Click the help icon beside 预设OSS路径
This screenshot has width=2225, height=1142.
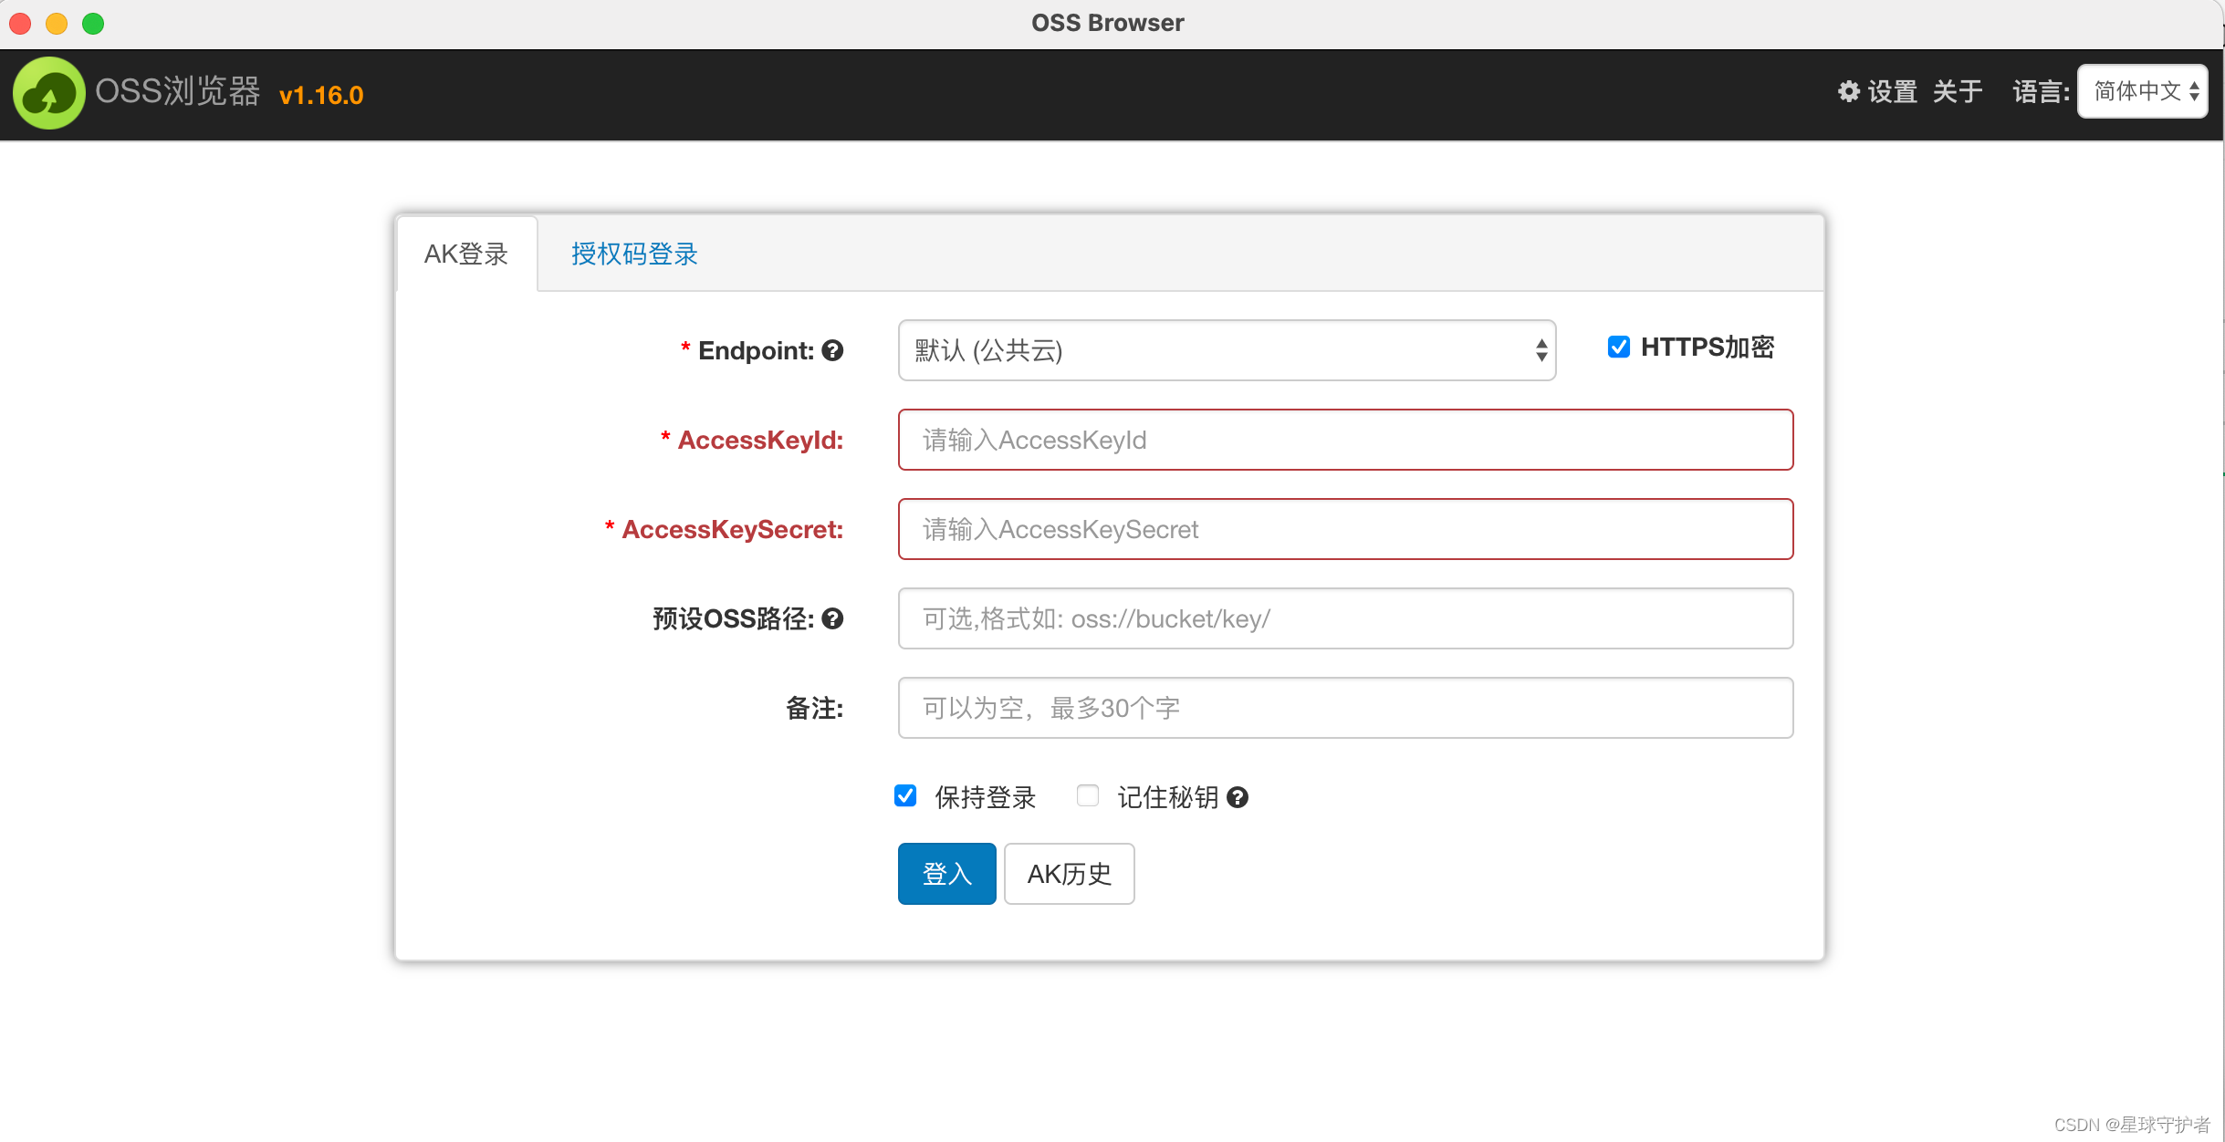831,618
